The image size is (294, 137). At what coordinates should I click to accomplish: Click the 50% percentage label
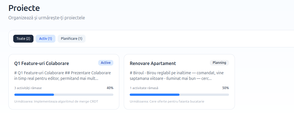tap(226, 88)
